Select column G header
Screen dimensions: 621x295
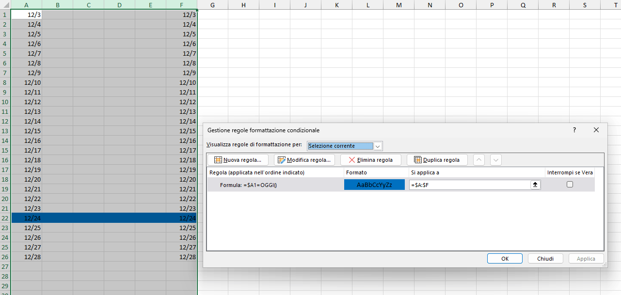[x=212, y=5]
